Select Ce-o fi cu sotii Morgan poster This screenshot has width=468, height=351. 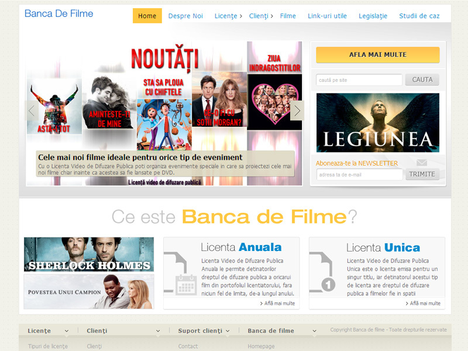pos(219,99)
